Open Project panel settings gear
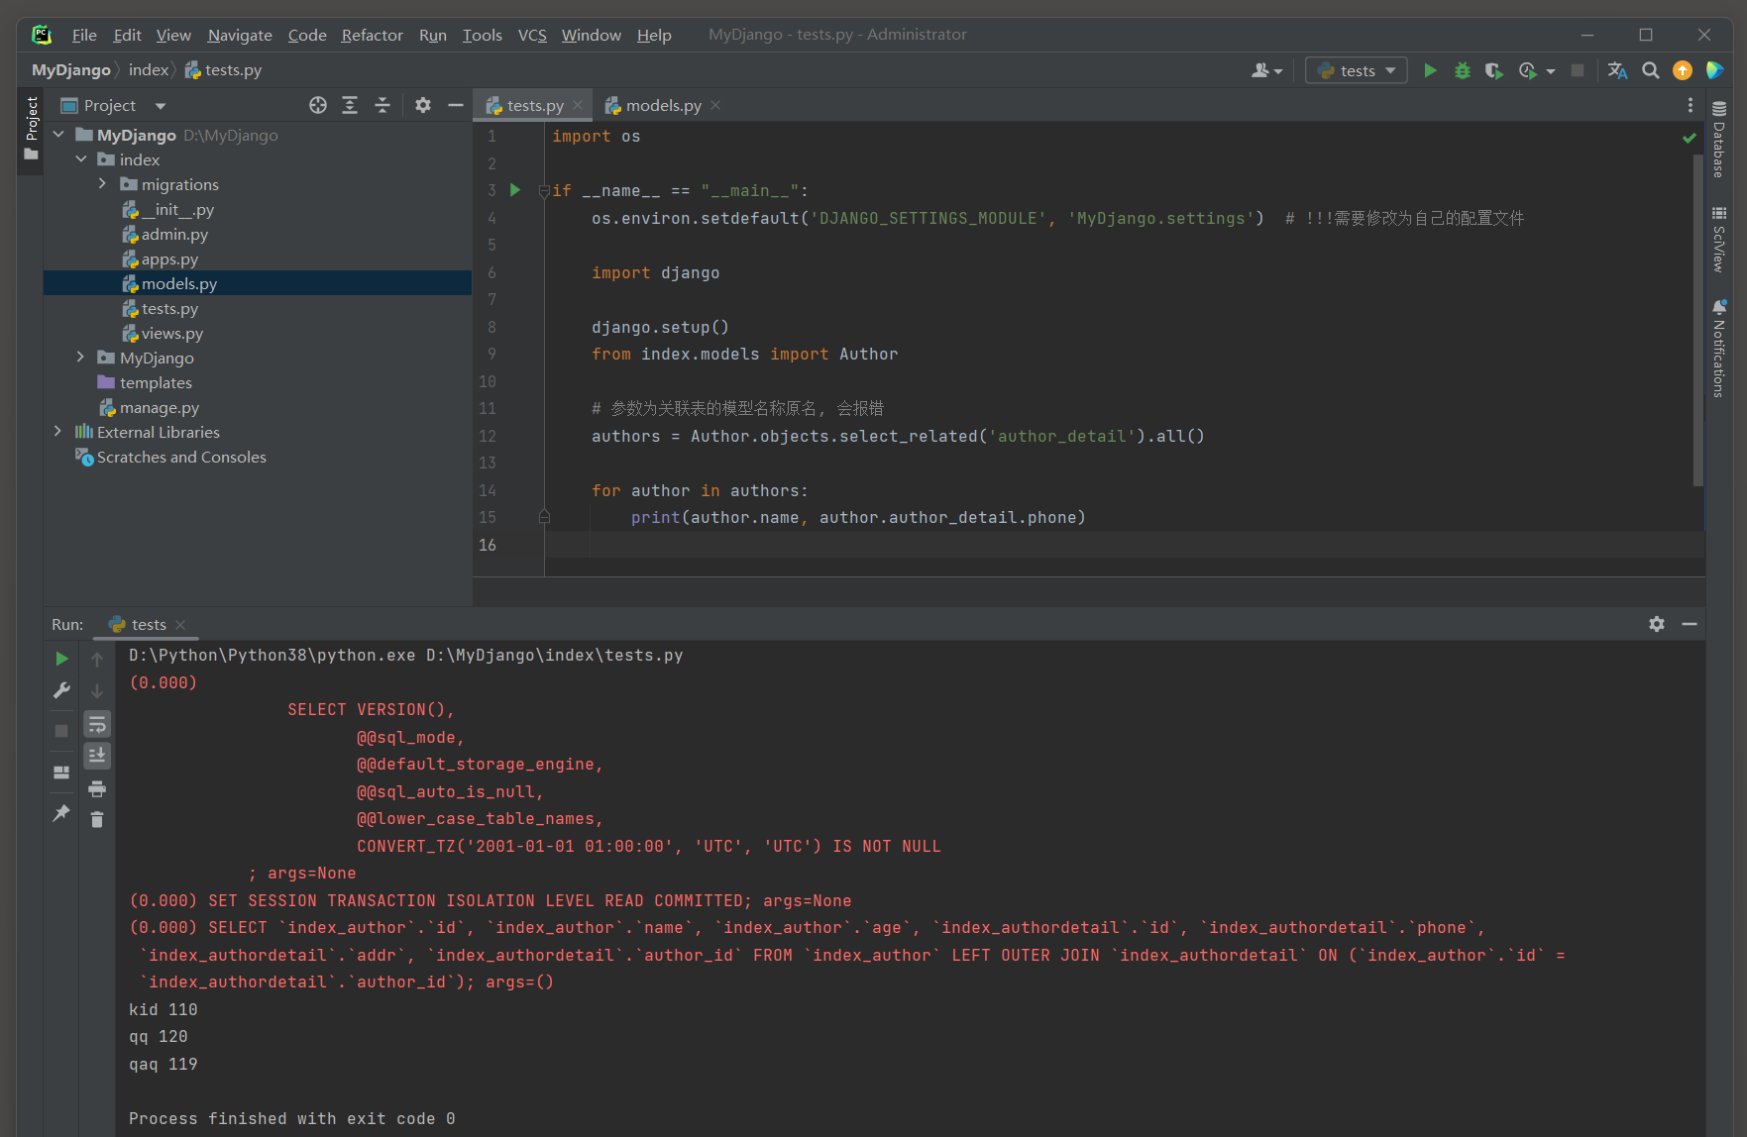 423,105
